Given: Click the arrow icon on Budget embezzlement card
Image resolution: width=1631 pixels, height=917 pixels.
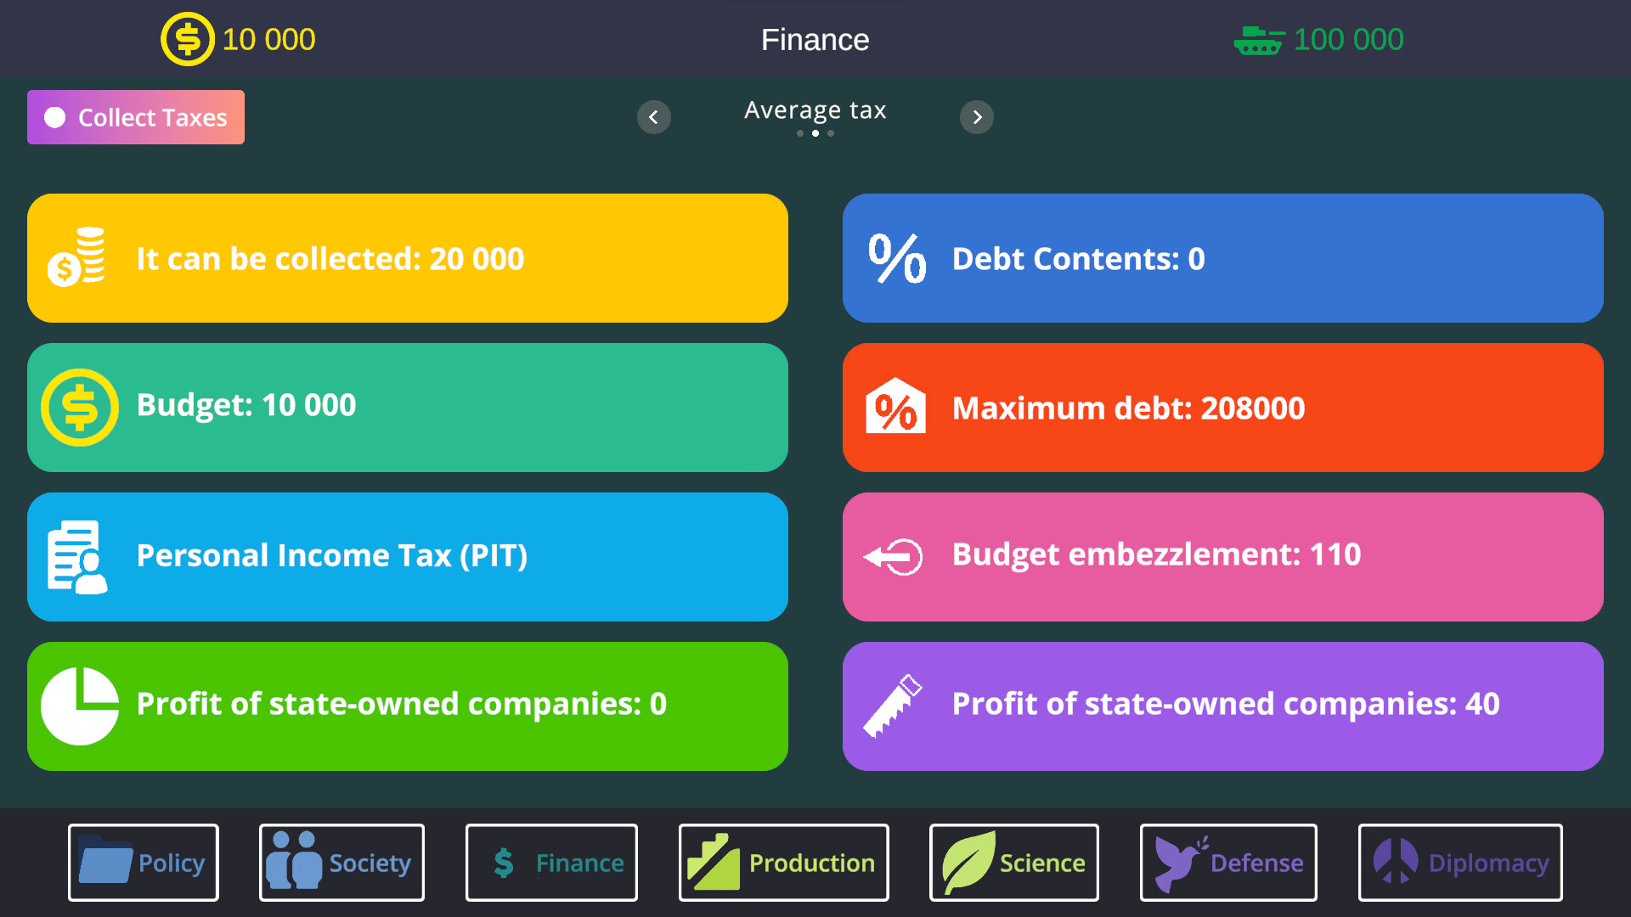Looking at the screenshot, I should (x=893, y=557).
